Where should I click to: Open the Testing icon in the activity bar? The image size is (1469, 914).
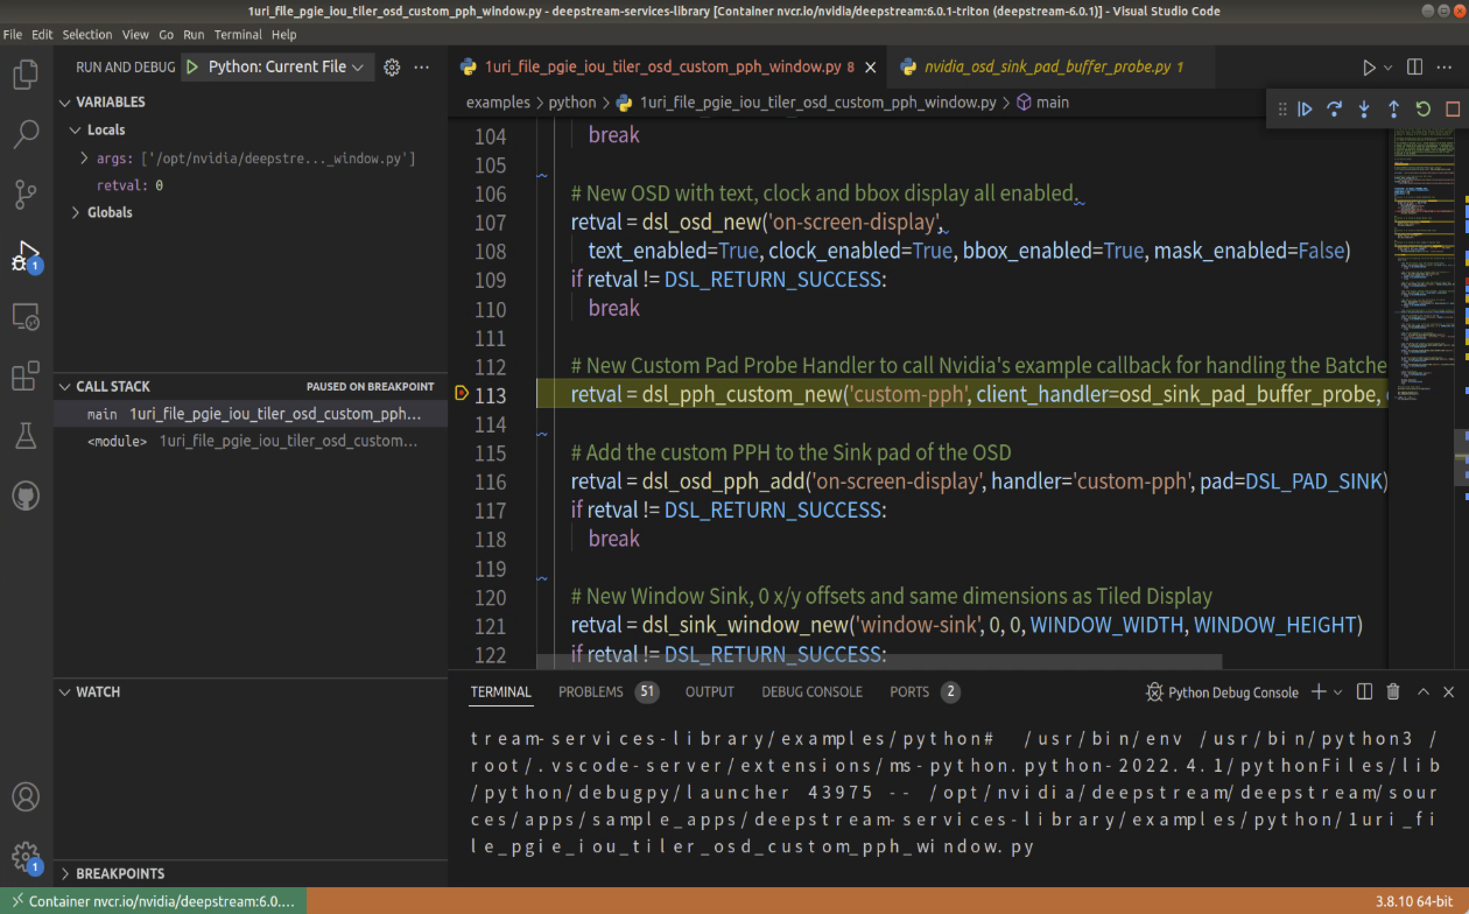tap(26, 436)
